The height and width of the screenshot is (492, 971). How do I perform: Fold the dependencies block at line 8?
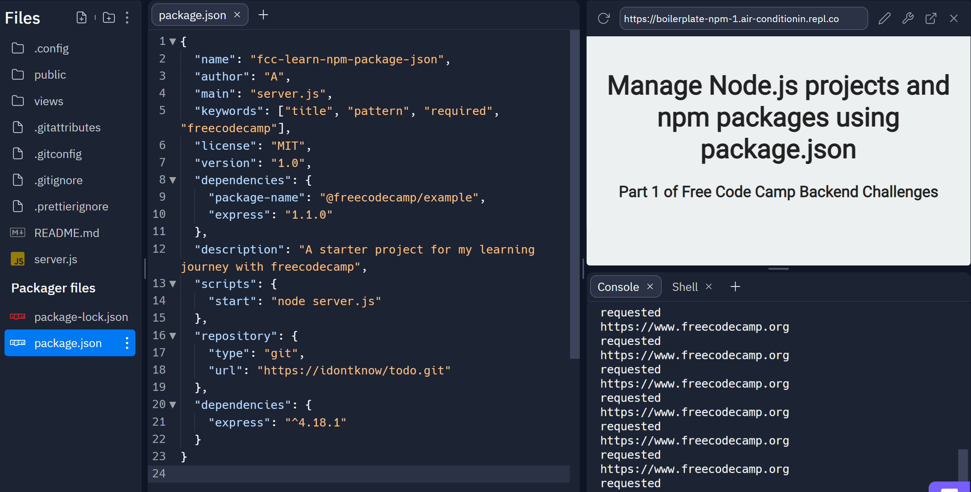pos(172,180)
